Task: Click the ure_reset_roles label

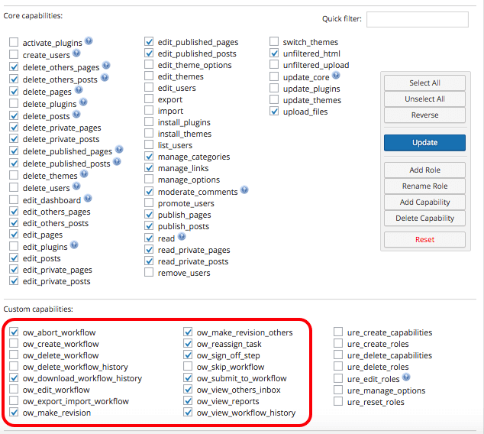Action: (376, 402)
